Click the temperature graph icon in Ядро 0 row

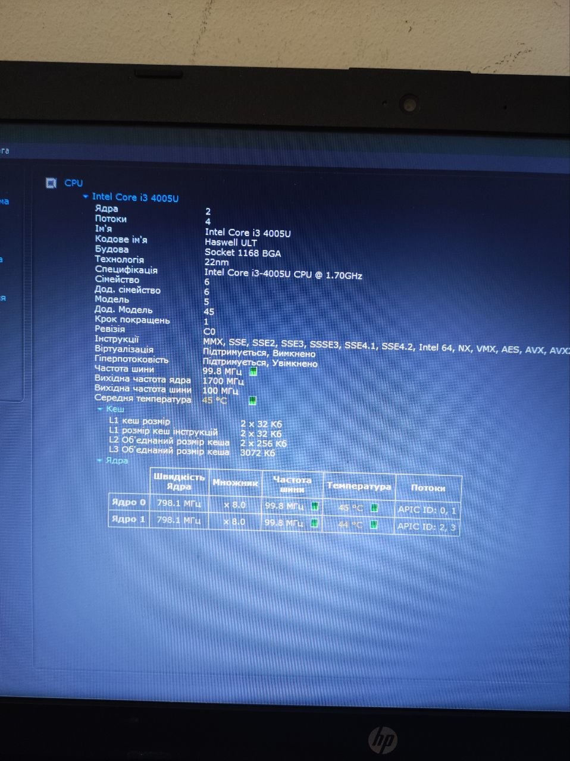tap(374, 508)
